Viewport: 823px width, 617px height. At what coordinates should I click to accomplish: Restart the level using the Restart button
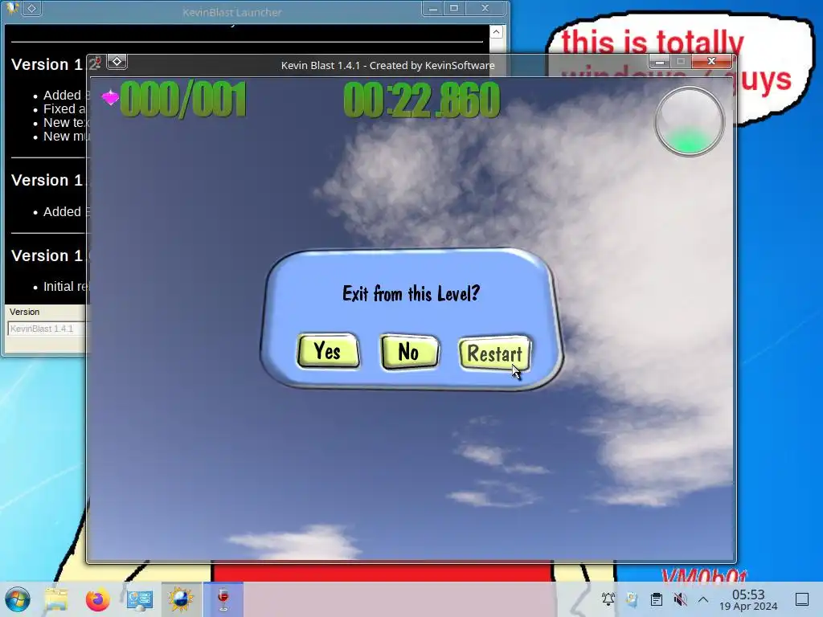point(494,353)
